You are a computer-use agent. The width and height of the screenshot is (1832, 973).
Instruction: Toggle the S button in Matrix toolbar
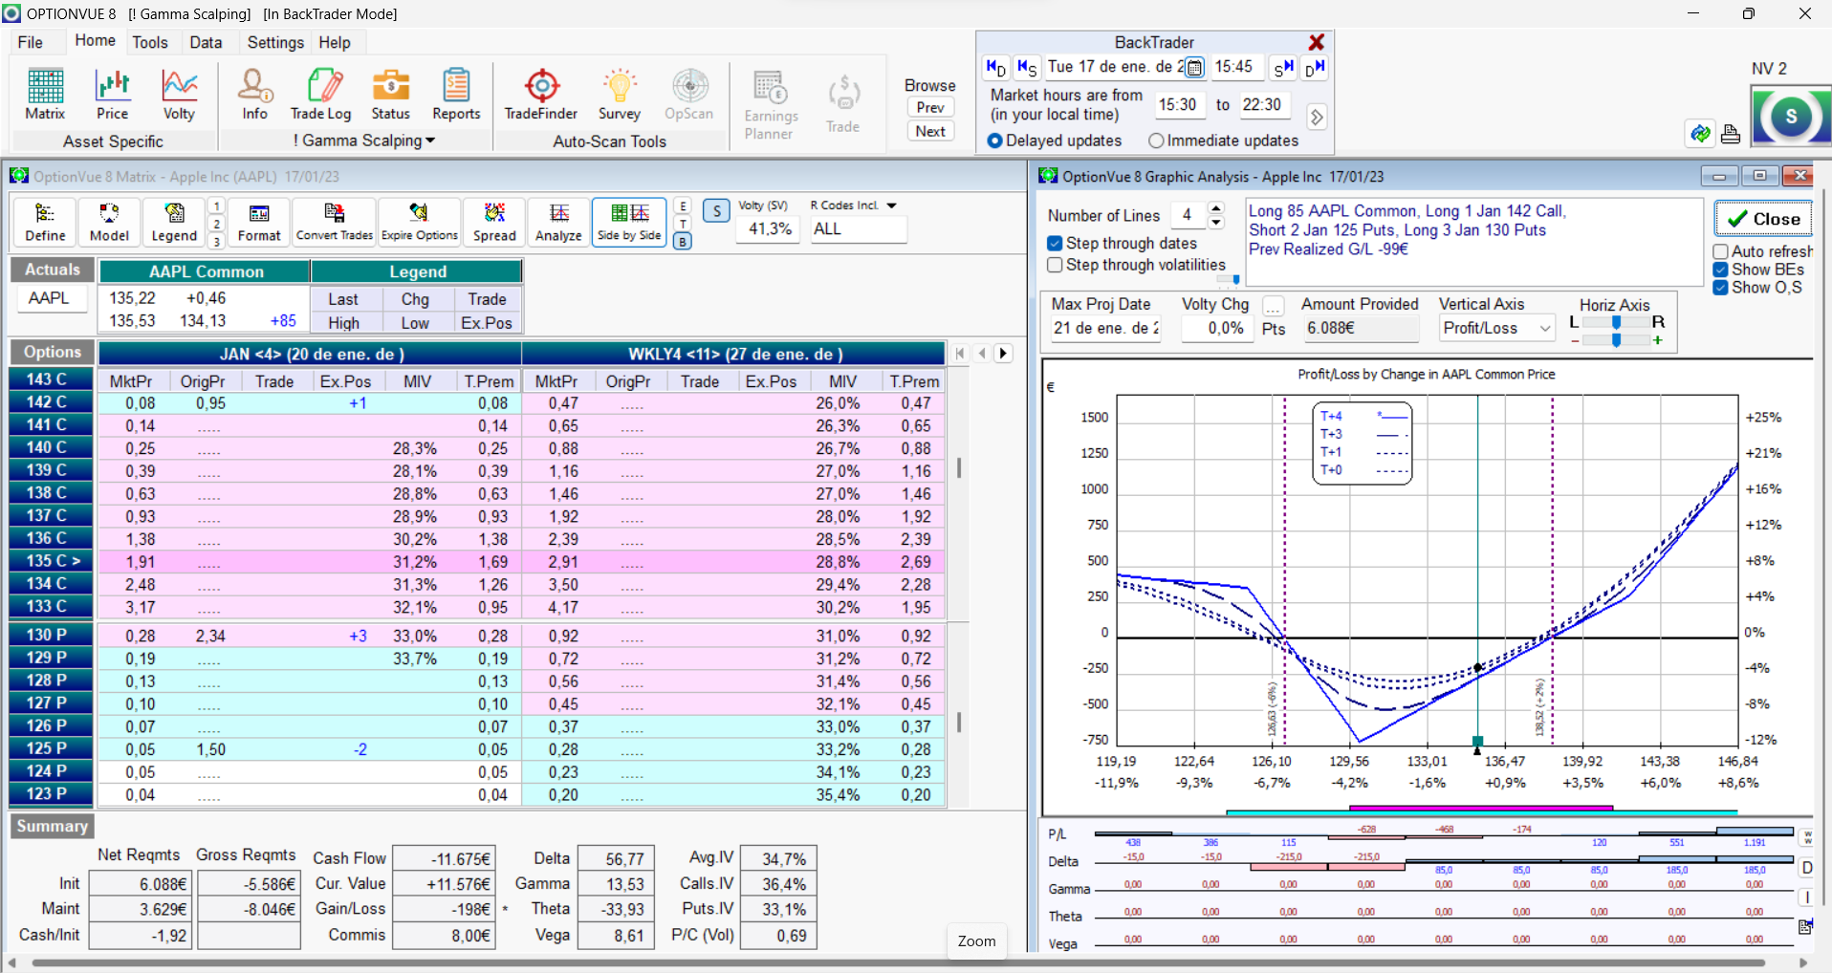point(716,211)
